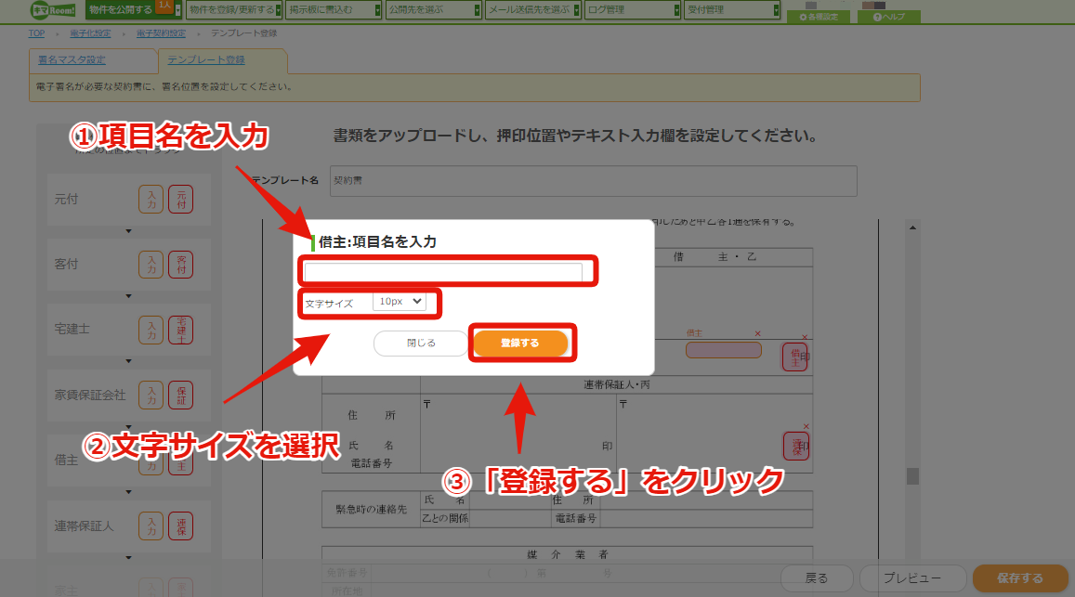
Task: Click the 入力 icon for 宅建士
Action: pos(151,330)
